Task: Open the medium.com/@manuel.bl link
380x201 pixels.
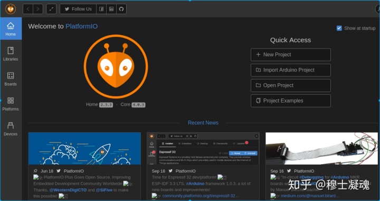Action: tap(310, 196)
